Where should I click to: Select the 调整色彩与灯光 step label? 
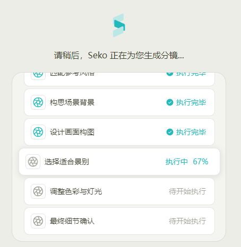(76, 191)
